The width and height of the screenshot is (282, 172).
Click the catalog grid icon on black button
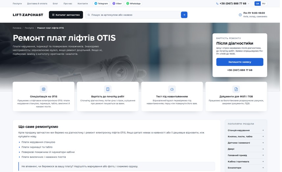tap(53, 15)
